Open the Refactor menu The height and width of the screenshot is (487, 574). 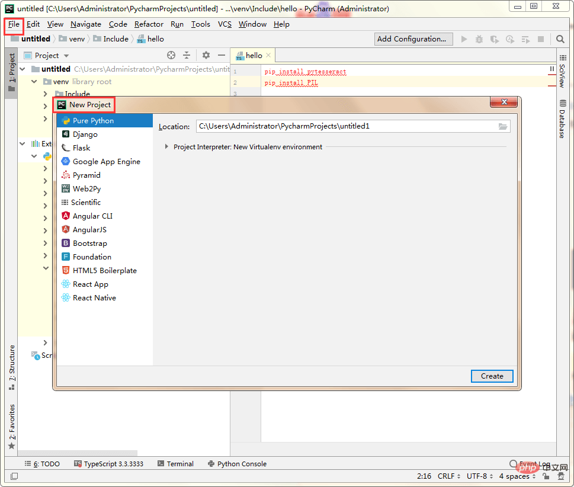(149, 24)
